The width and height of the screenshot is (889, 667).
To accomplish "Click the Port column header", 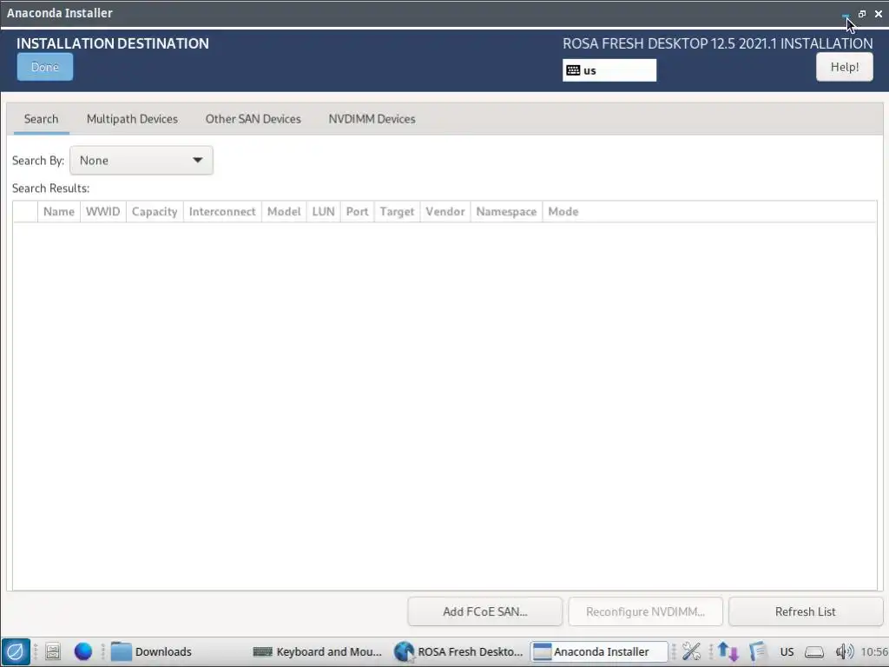I will tap(357, 212).
